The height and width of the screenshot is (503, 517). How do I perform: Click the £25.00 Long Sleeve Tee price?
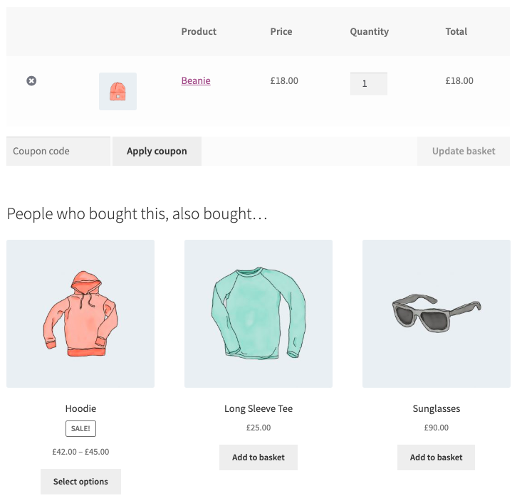coord(258,428)
